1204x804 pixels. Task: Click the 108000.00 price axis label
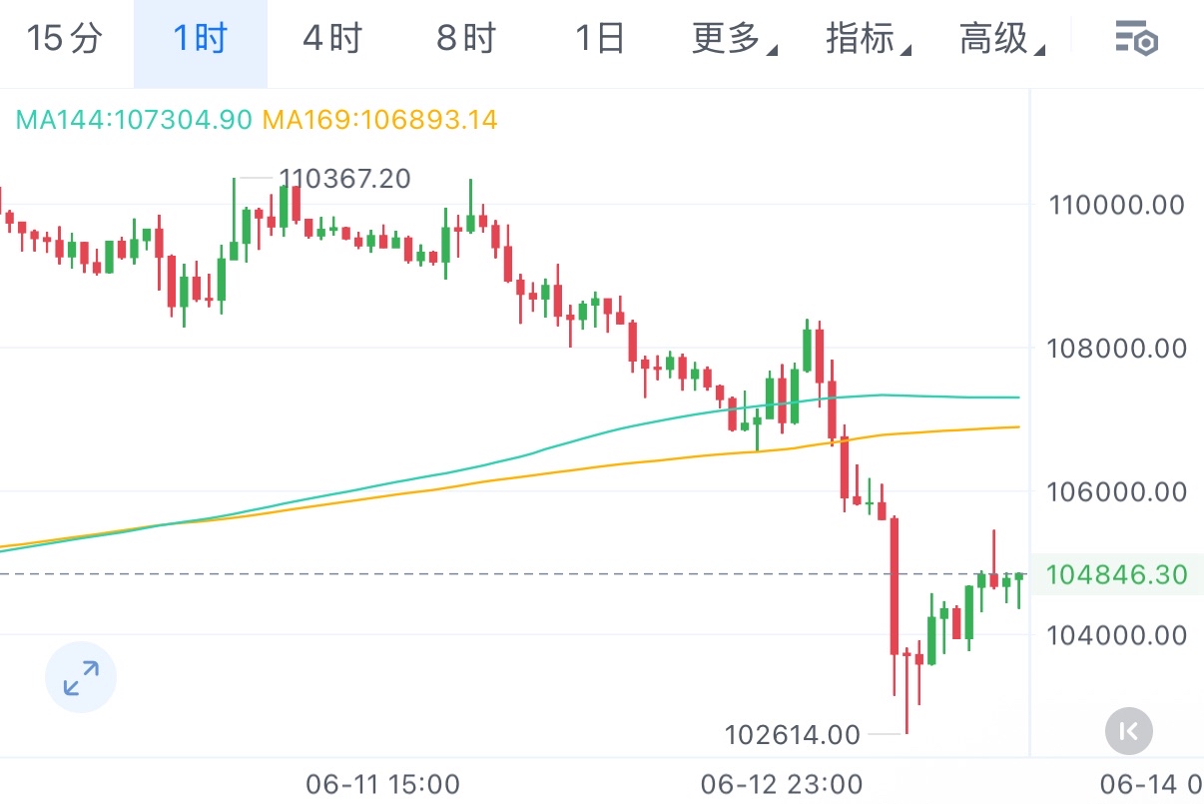1116,349
